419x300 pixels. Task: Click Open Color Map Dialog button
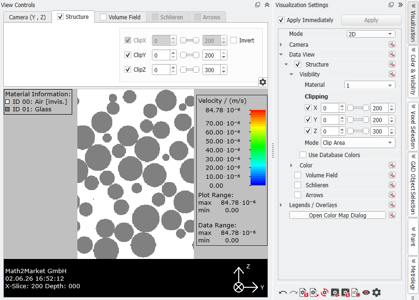[x=337, y=215]
